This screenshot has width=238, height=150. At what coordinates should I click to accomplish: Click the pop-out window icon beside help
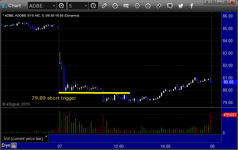(214, 2)
